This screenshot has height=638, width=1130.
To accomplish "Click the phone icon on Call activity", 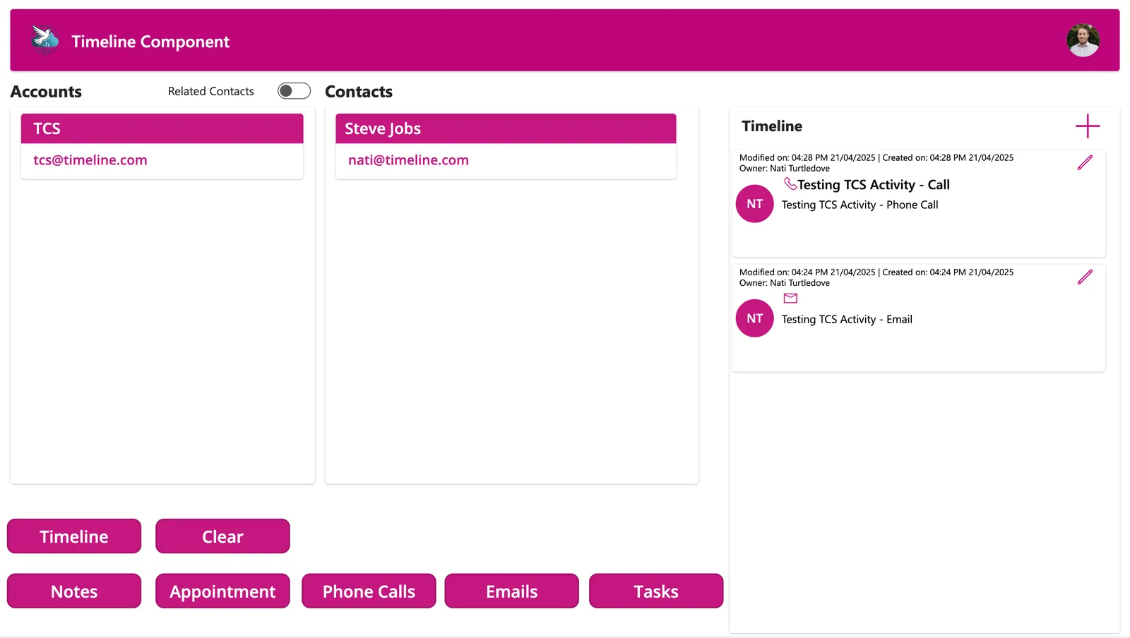I will (x=790, y=183).
